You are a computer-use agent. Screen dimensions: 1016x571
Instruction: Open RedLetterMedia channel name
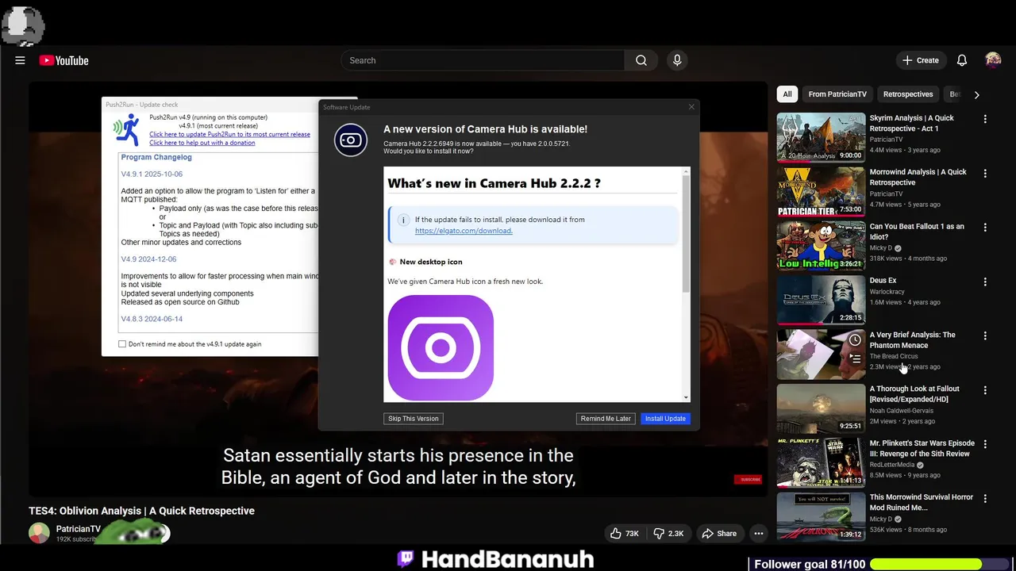[892, 465]
